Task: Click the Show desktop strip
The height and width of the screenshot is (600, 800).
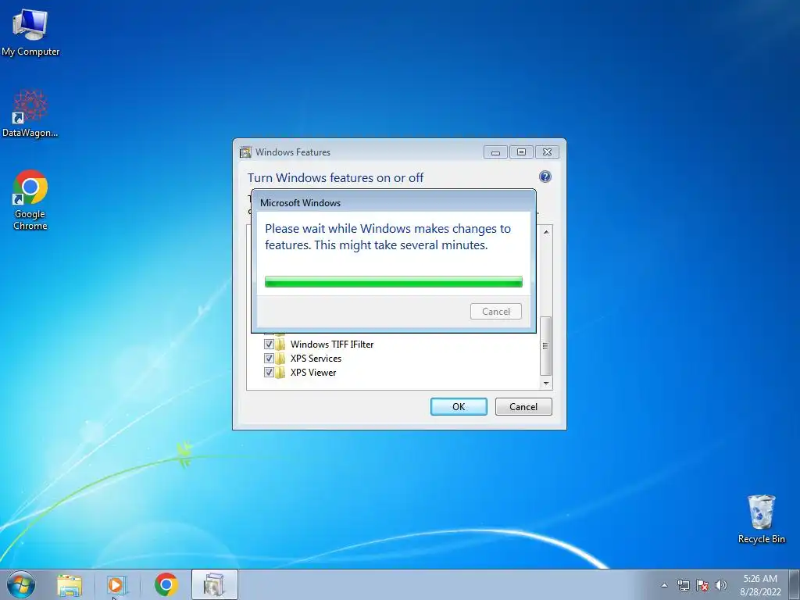Action: click(795, 584)
